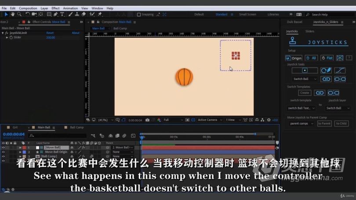The width and height of the screenshot is (356, 200).
Task: Hide the Move Ball layer via eye icon
Action: click(x=3, y=148)
